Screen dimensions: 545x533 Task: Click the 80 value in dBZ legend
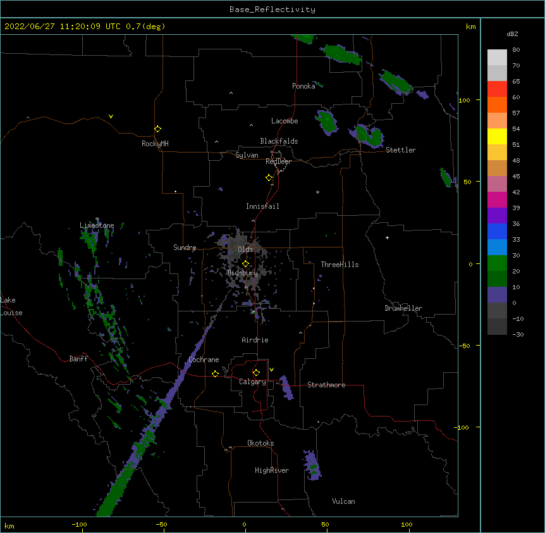pyautogui.click(x=516, y=50)
